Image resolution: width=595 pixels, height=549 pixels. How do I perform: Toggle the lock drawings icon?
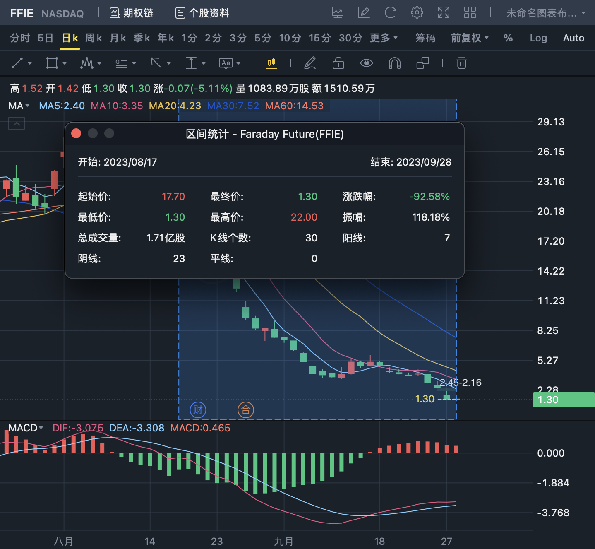[338, 63]
